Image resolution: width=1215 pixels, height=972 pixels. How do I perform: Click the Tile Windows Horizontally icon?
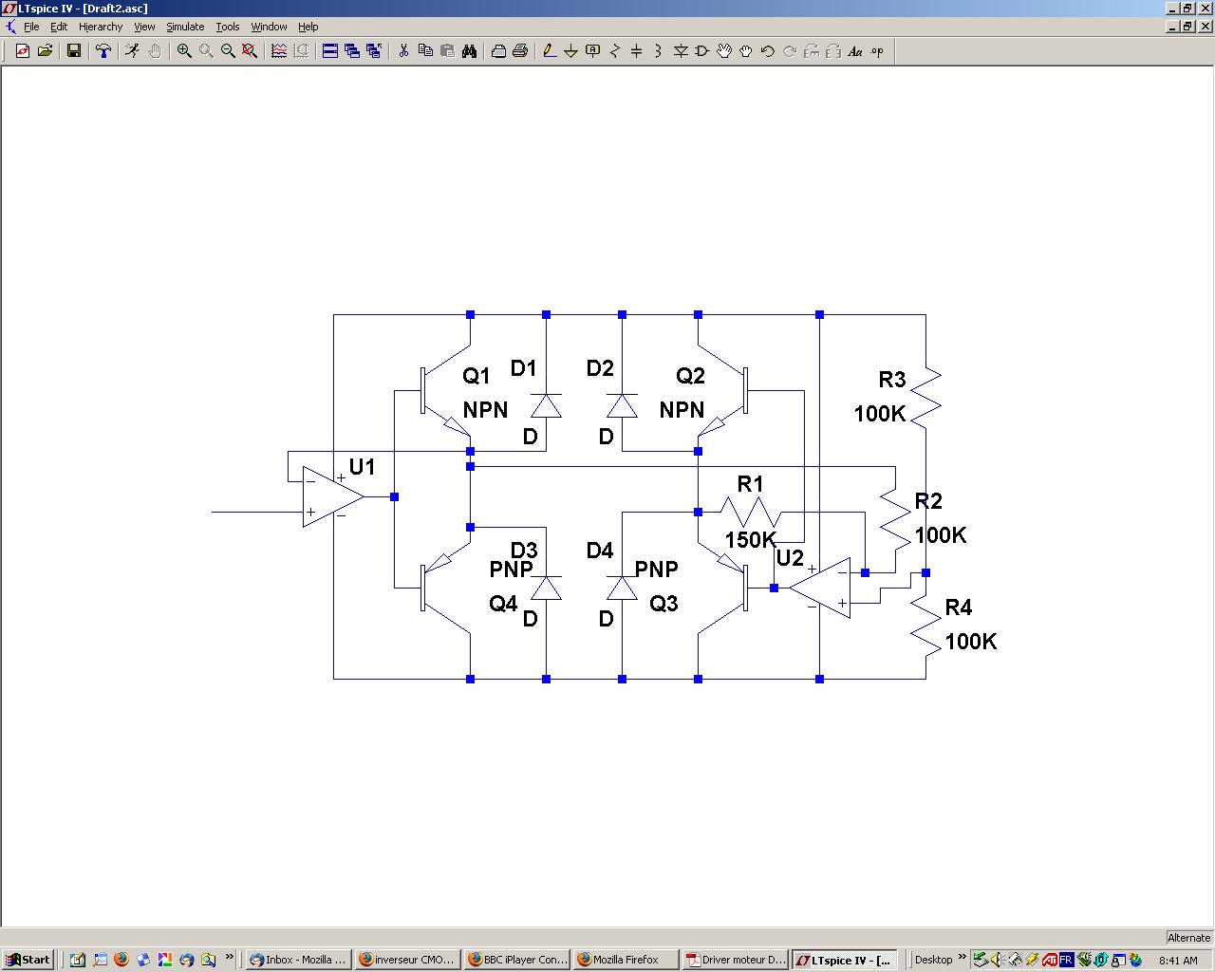coord(330,51)
